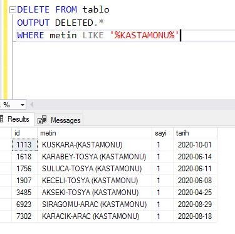Click the WHERE keyword in the query
Image resolution: width=235 pixels, height=234 pixels.
coord(31,35)
